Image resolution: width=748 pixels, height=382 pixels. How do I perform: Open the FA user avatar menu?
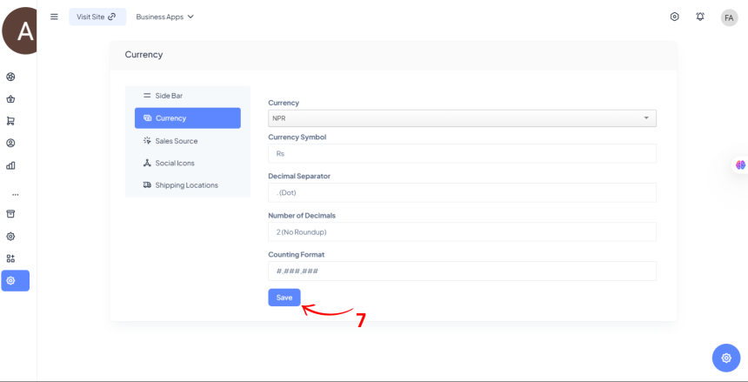pos(729,17)
